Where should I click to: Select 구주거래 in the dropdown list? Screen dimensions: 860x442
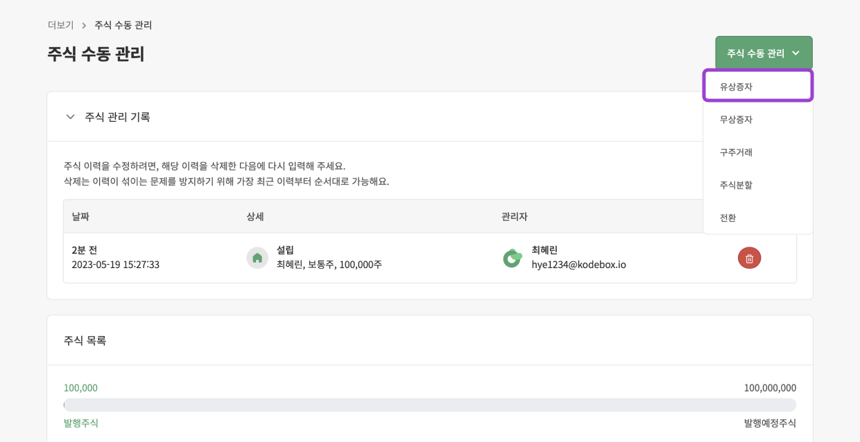tap(736, 152)
